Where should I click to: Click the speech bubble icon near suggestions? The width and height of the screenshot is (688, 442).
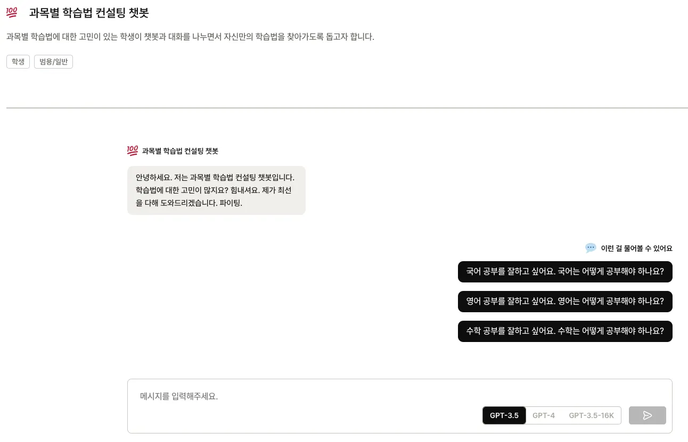[x=591, y=248]
